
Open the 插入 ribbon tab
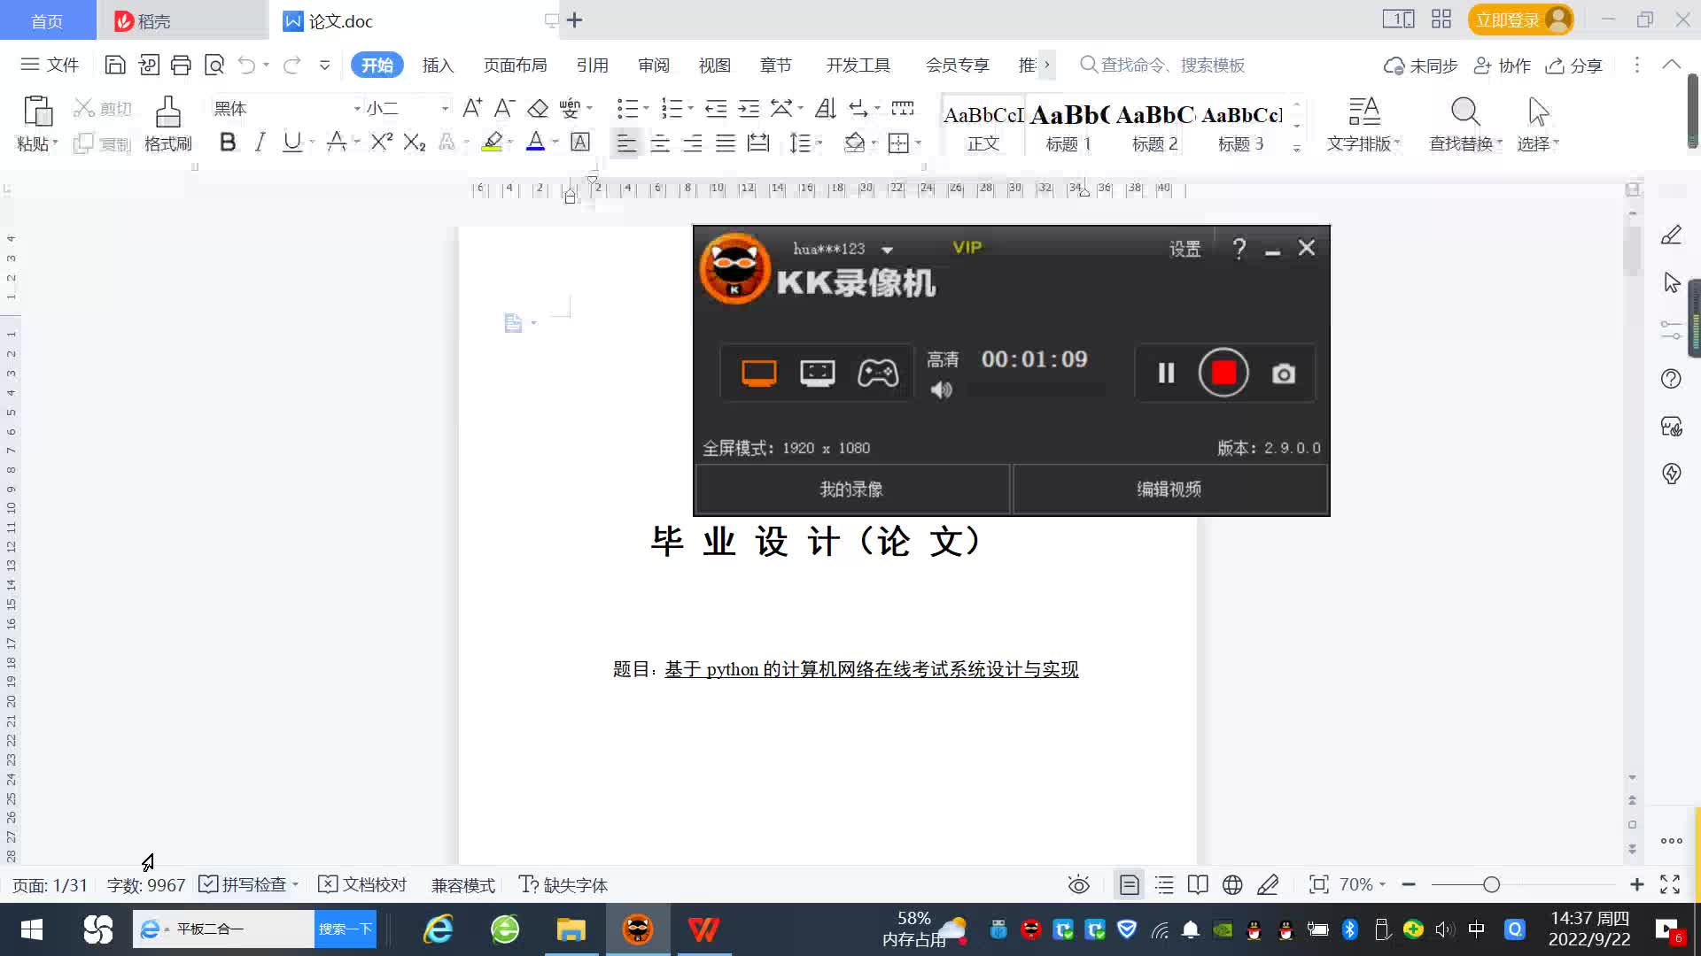(x=438, y=66)
